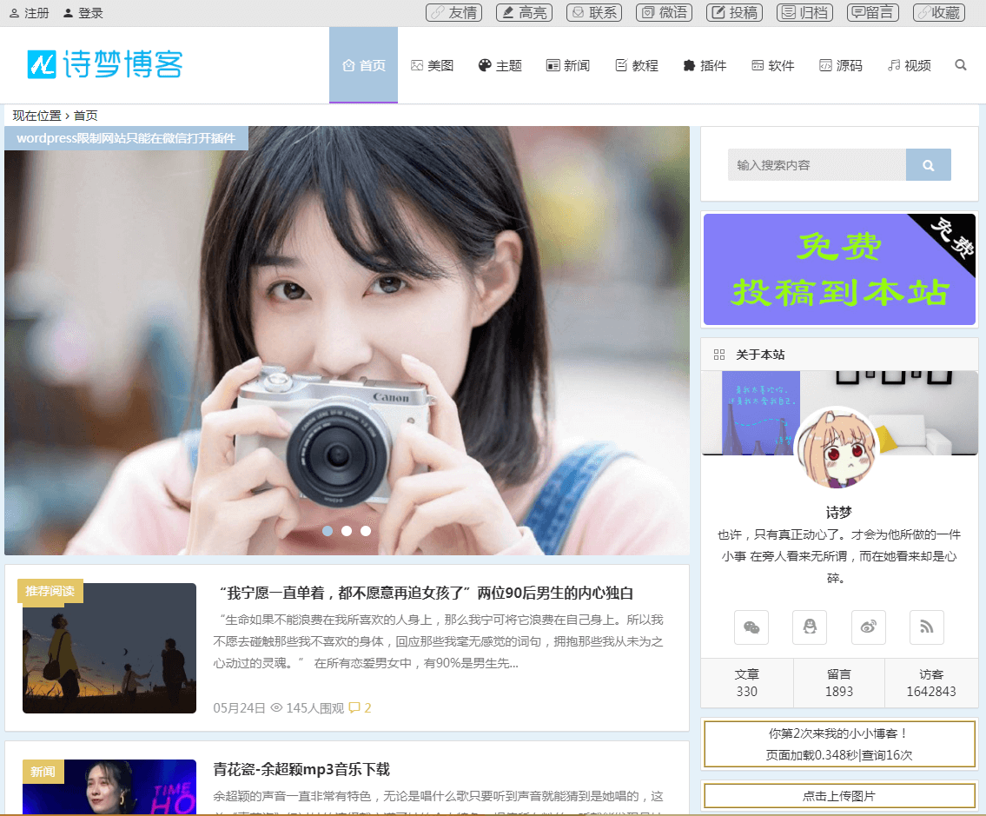Screen dimensions: 986x816
Task: Open the WeChat sharing icon
Action: 751,627
